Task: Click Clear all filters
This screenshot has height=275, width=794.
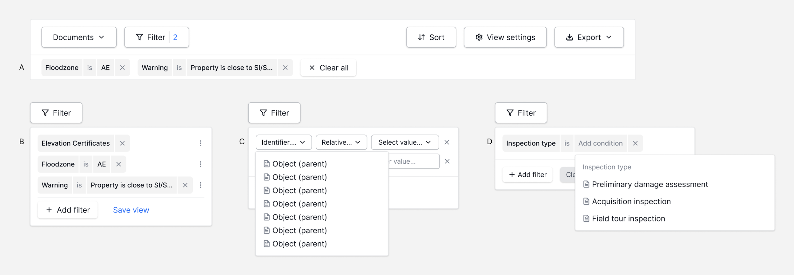Action: point(328,68)
